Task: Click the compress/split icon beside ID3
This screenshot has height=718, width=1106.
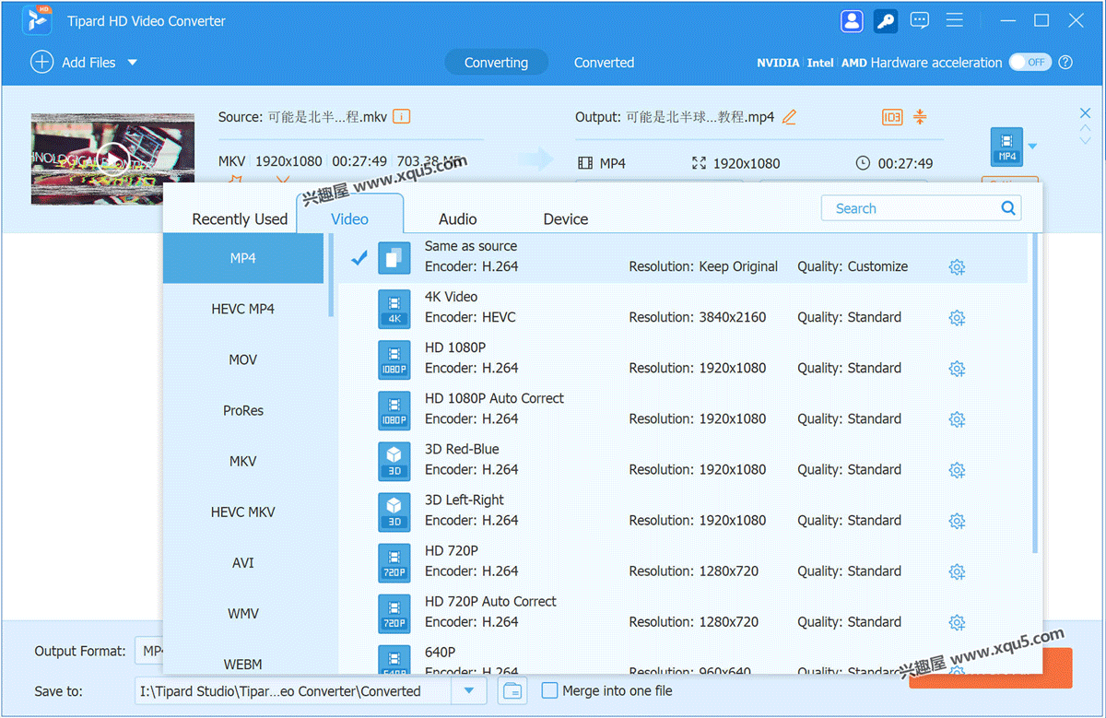Action: [920, 117]
